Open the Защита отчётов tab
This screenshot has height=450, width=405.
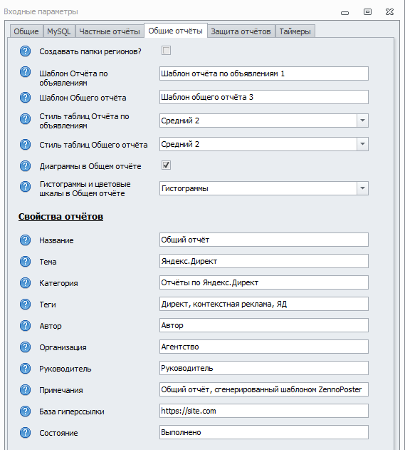(x=241, y=31)
